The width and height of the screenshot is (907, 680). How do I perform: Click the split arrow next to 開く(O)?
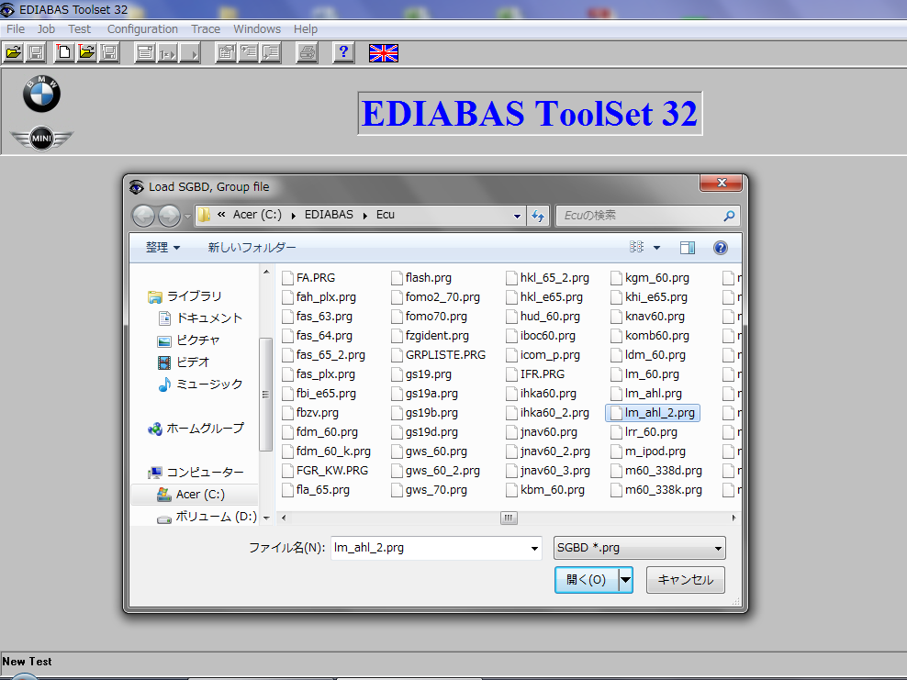(626, 579)
